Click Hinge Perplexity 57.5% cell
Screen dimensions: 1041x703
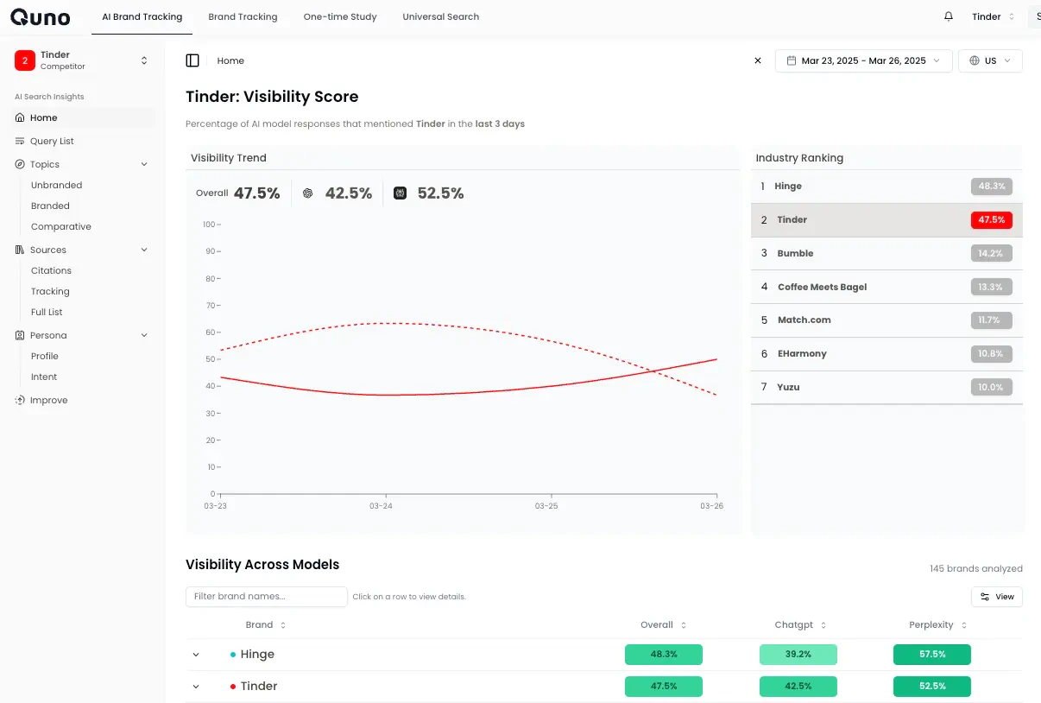[x=932, y=655]
